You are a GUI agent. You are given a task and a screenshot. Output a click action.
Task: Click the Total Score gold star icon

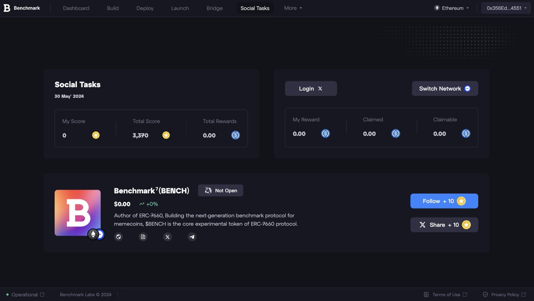166,135
